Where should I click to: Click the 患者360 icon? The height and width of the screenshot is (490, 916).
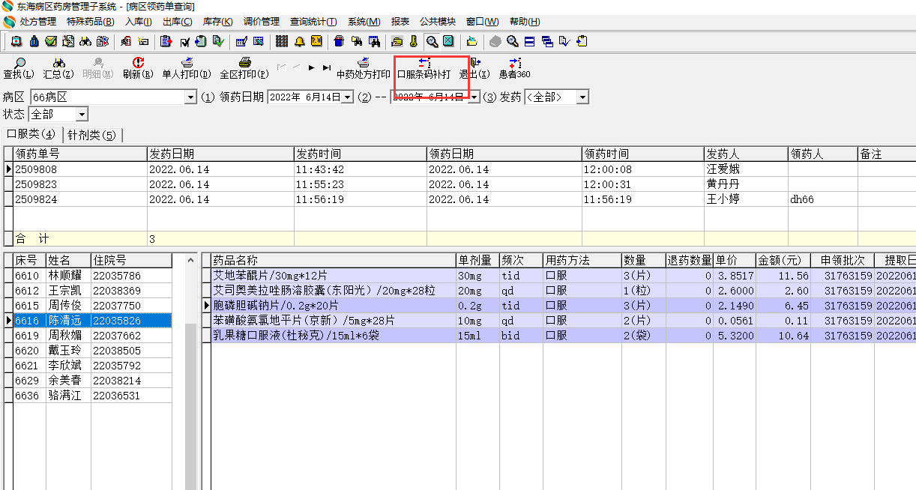514,64
